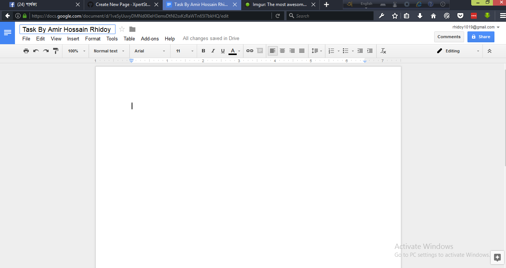This screenshot has width=506, height=268.
Task: Align text to the right
Action: click(292, 51)
